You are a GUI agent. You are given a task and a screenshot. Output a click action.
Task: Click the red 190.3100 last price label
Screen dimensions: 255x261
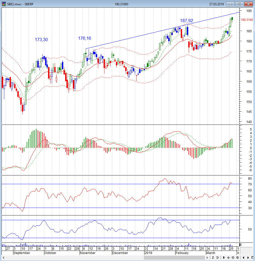(247, 20)
